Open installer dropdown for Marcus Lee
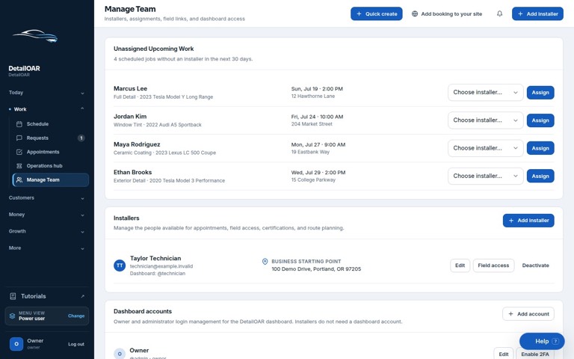The height and width of the screenshot is (359, 574). point(485,92)
